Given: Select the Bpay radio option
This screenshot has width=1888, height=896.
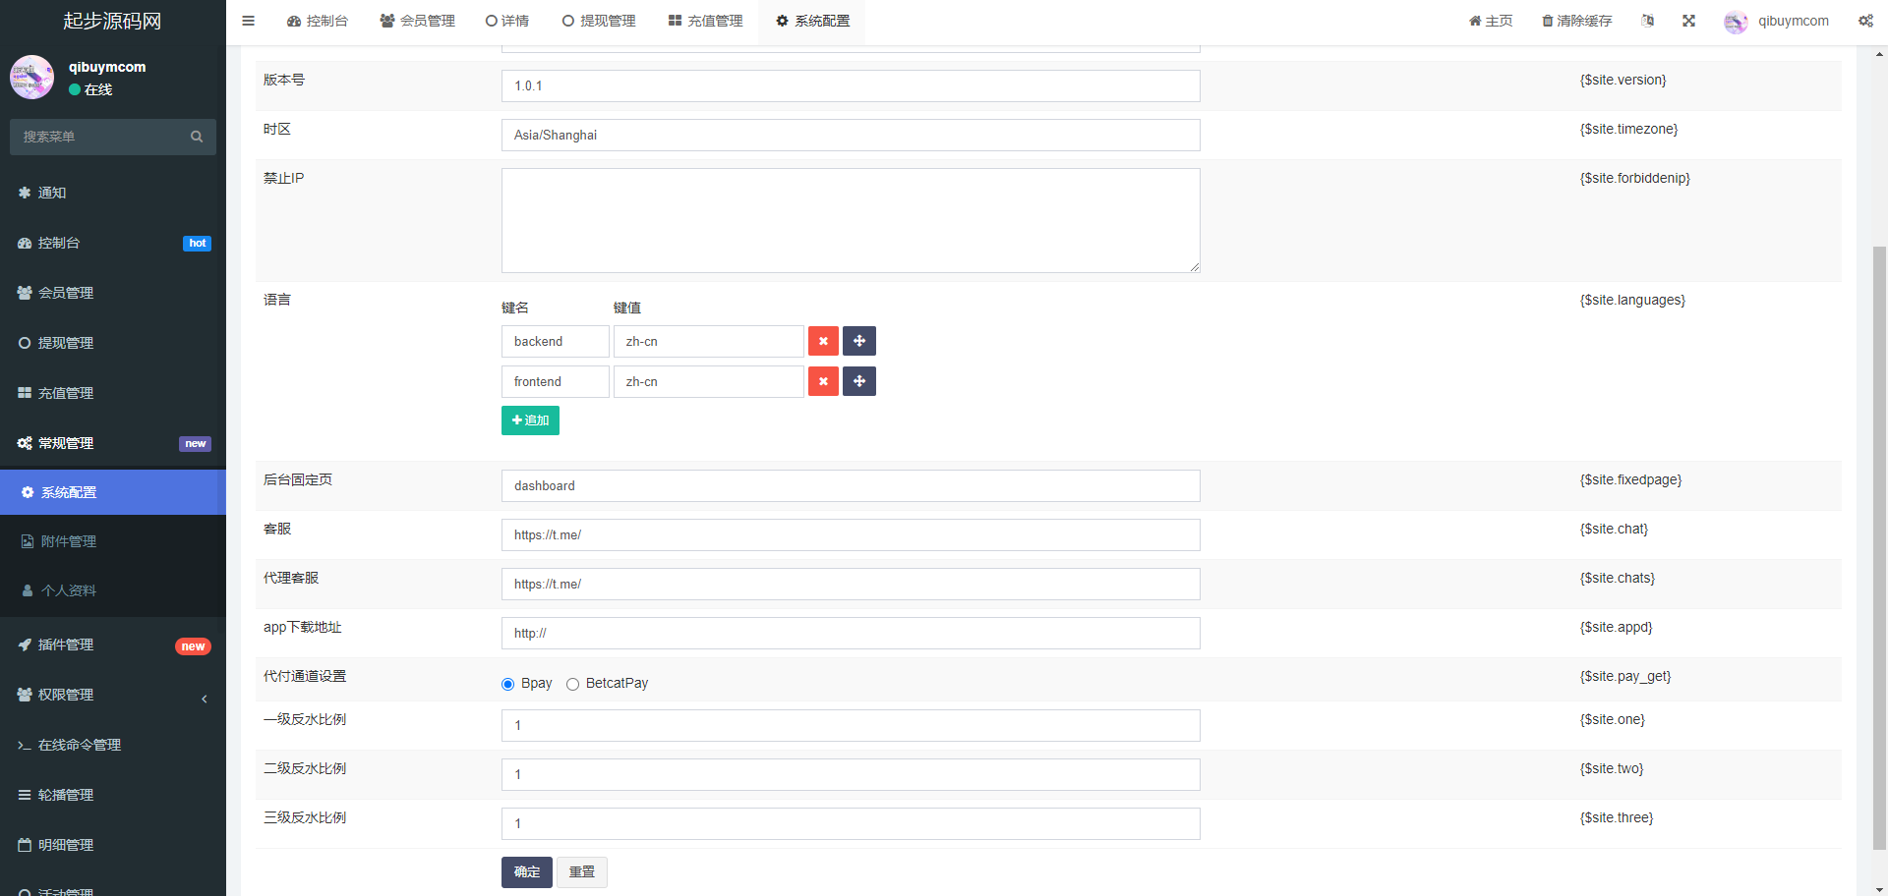Looking at the screenshot, I should (508, 684).
